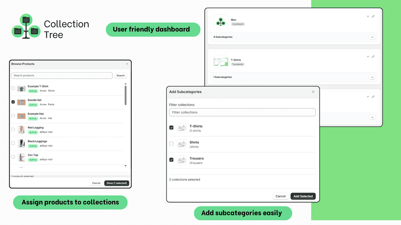401x225 pixels.
Task: Click the Trousers subcategory placeholder image
Action: click(182, 160)
